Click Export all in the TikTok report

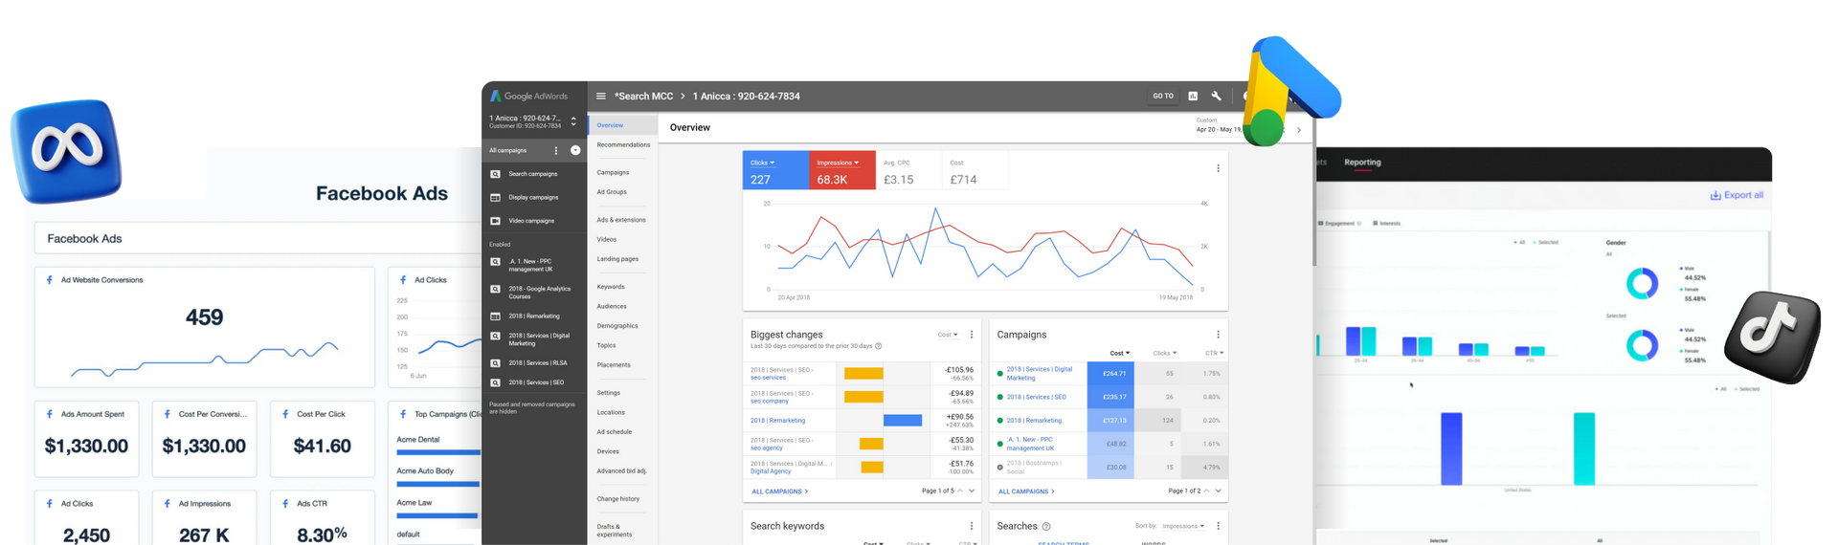point(1737,195)
